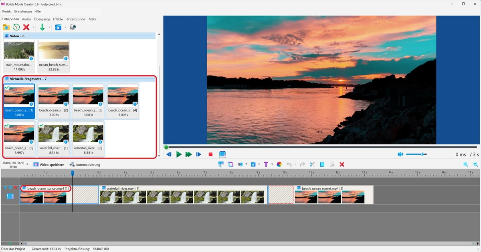Click the copy fragment icon

click(322, 164)
